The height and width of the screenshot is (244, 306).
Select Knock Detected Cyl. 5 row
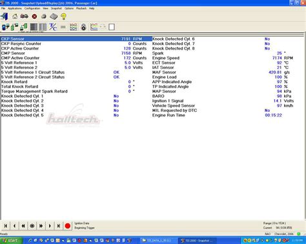click(76, 115)
